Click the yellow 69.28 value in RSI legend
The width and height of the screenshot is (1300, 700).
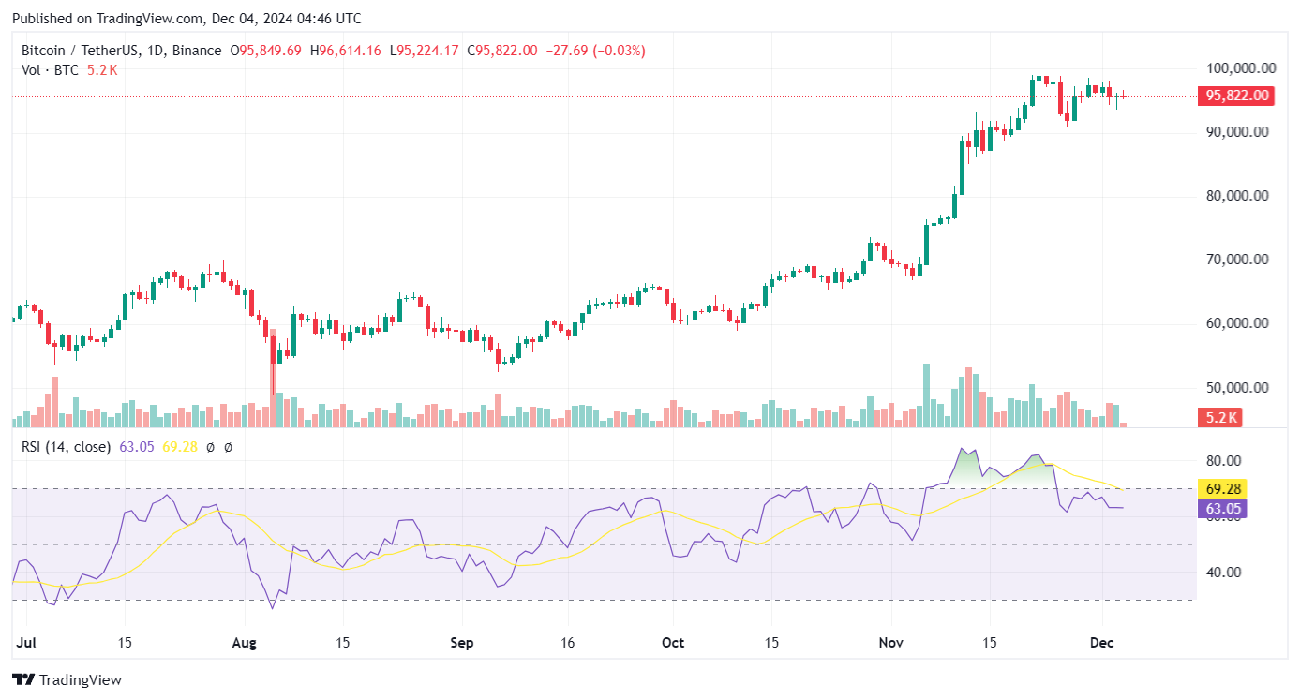[180, 447]
